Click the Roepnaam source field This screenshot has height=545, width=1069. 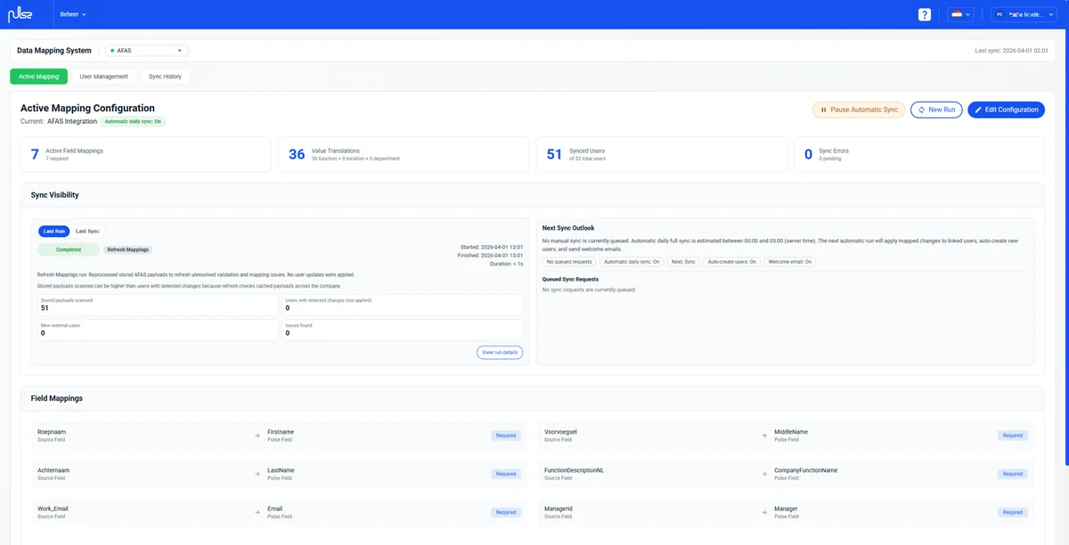click(x=52, y=435)
